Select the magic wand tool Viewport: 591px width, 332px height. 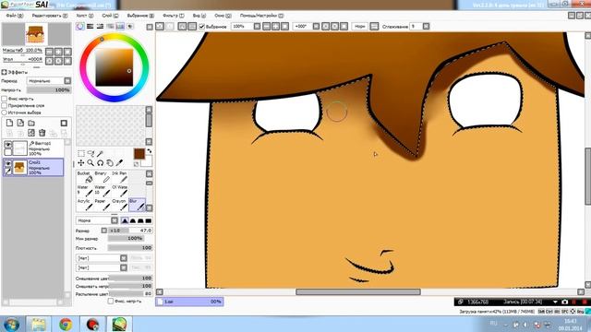coord(101,154)
